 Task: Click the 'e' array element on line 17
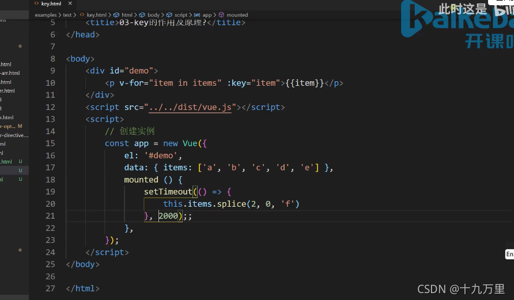coord(307,168)
